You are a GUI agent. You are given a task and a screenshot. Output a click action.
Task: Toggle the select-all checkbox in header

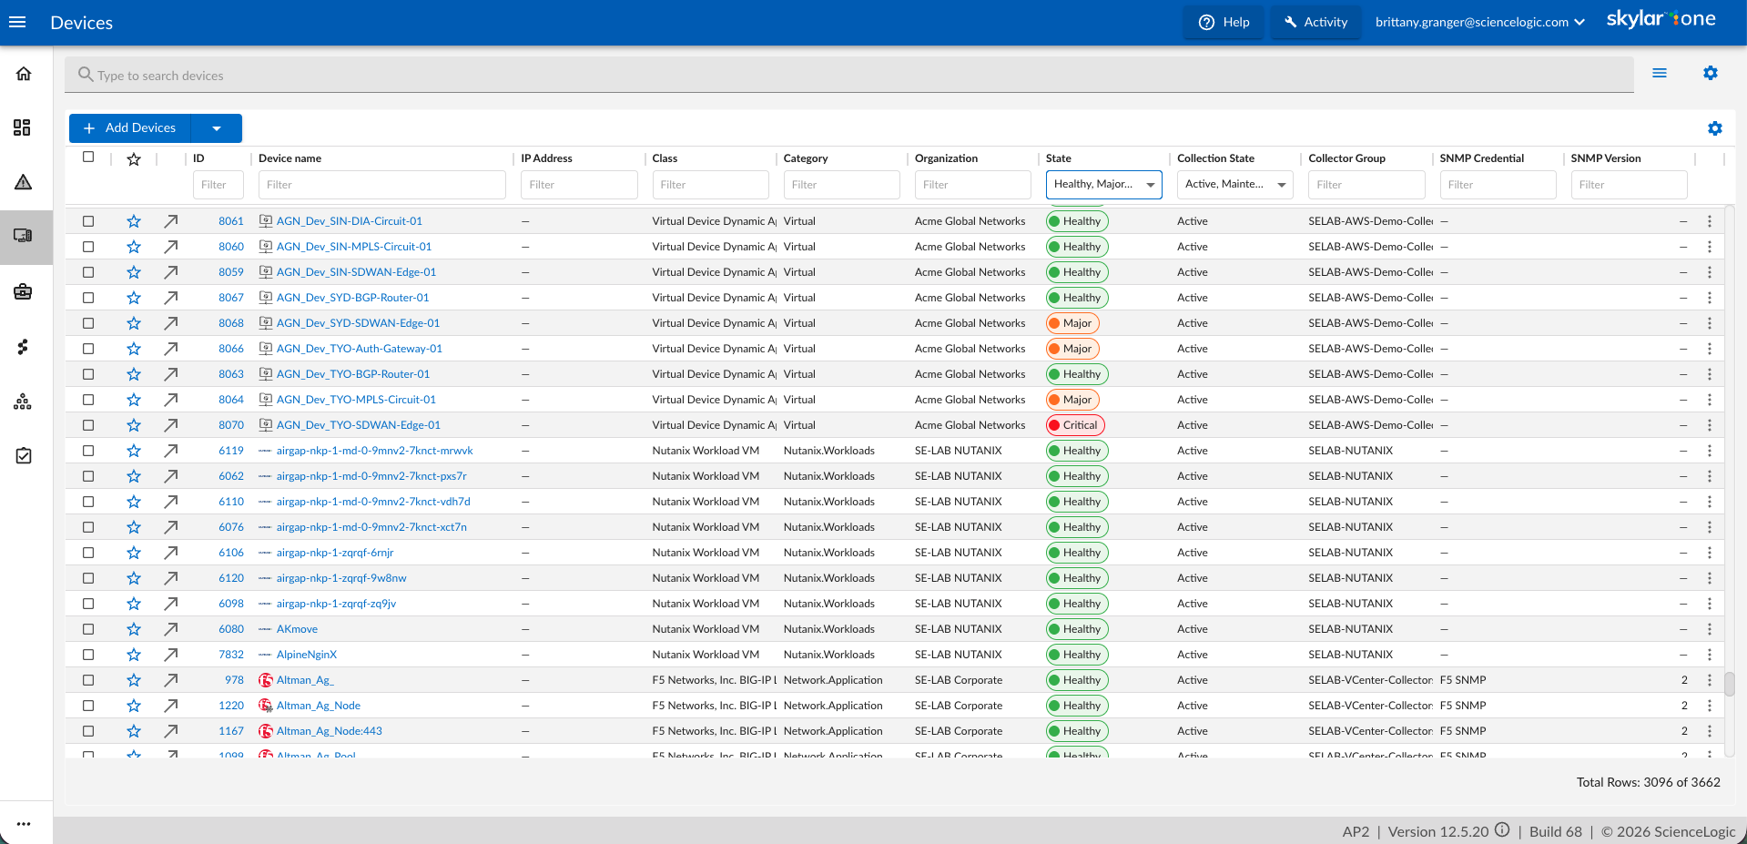coord(88,157)
